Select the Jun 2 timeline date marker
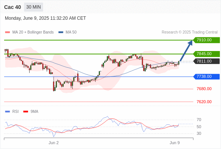This screenshot has width=221, height=149. [x=54, y=143]
